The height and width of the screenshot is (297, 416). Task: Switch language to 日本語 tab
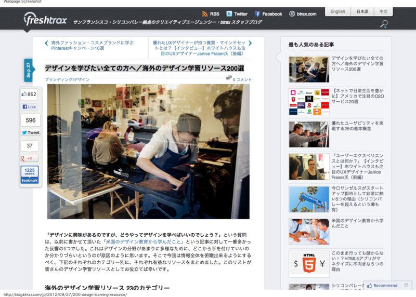362,11
